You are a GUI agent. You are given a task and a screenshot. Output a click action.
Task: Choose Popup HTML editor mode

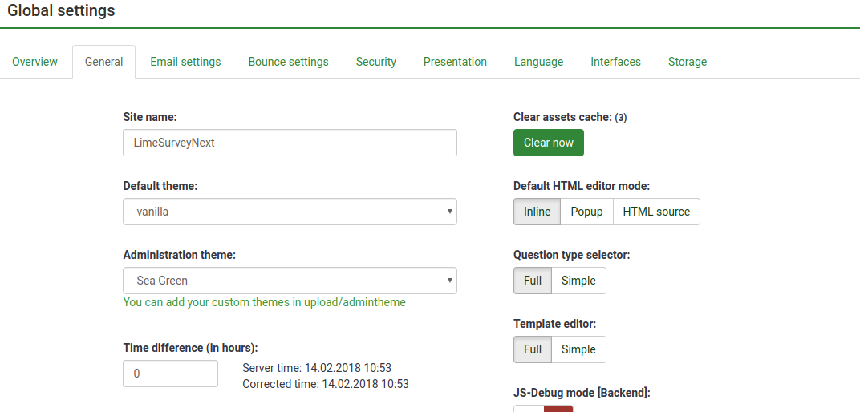[586, 212]
